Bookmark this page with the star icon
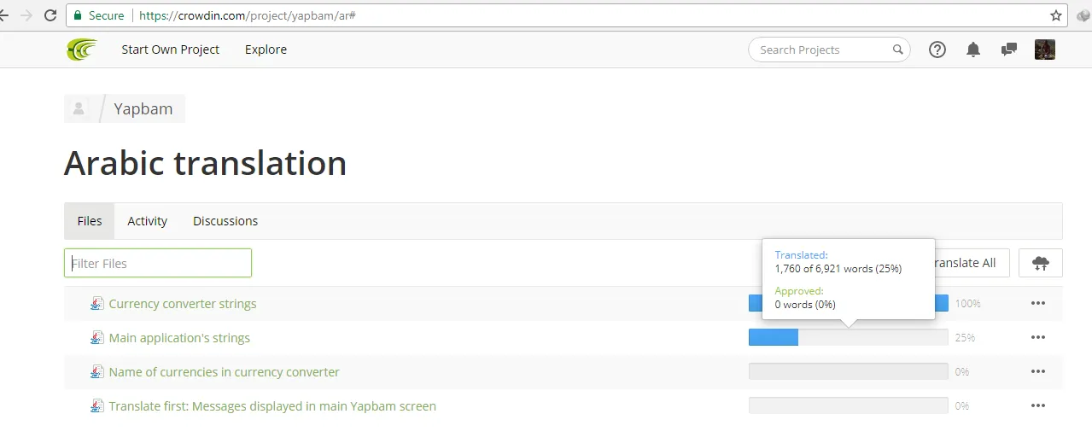The height and width of the screenshot is (443, 1092). point(1056,15)
